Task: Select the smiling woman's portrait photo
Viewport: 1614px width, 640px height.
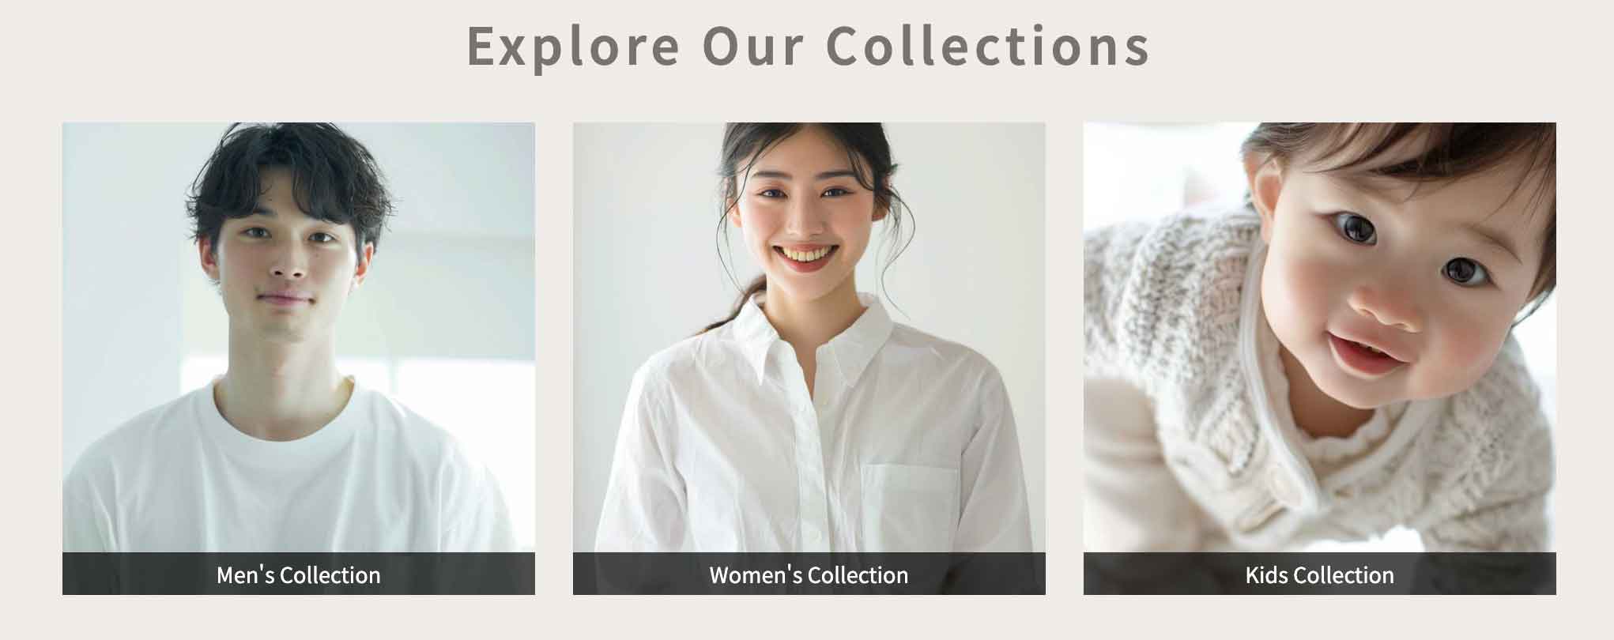Action: click(809, 337)
